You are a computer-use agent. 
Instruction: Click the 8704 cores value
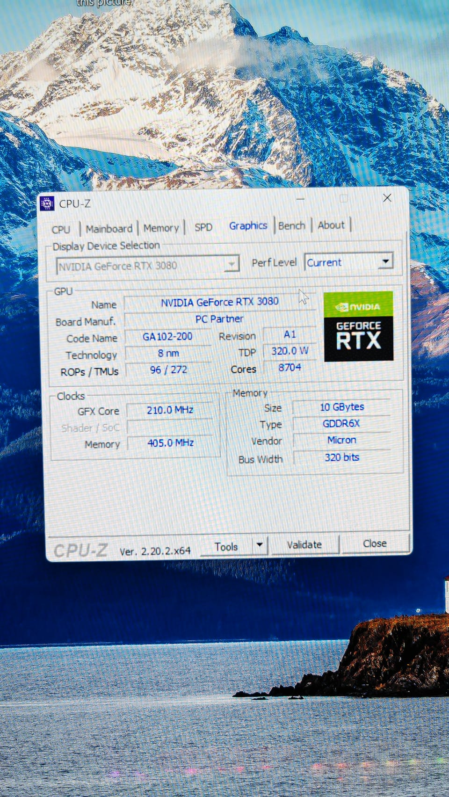pos(290,367)
